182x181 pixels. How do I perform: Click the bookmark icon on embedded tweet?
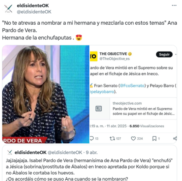pos(154,139)
